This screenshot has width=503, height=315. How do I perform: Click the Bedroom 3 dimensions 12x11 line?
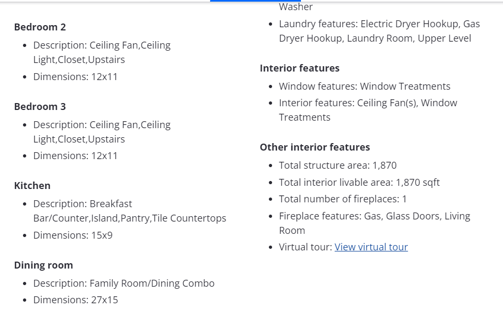pyautogui.click(x=75, y=156)
